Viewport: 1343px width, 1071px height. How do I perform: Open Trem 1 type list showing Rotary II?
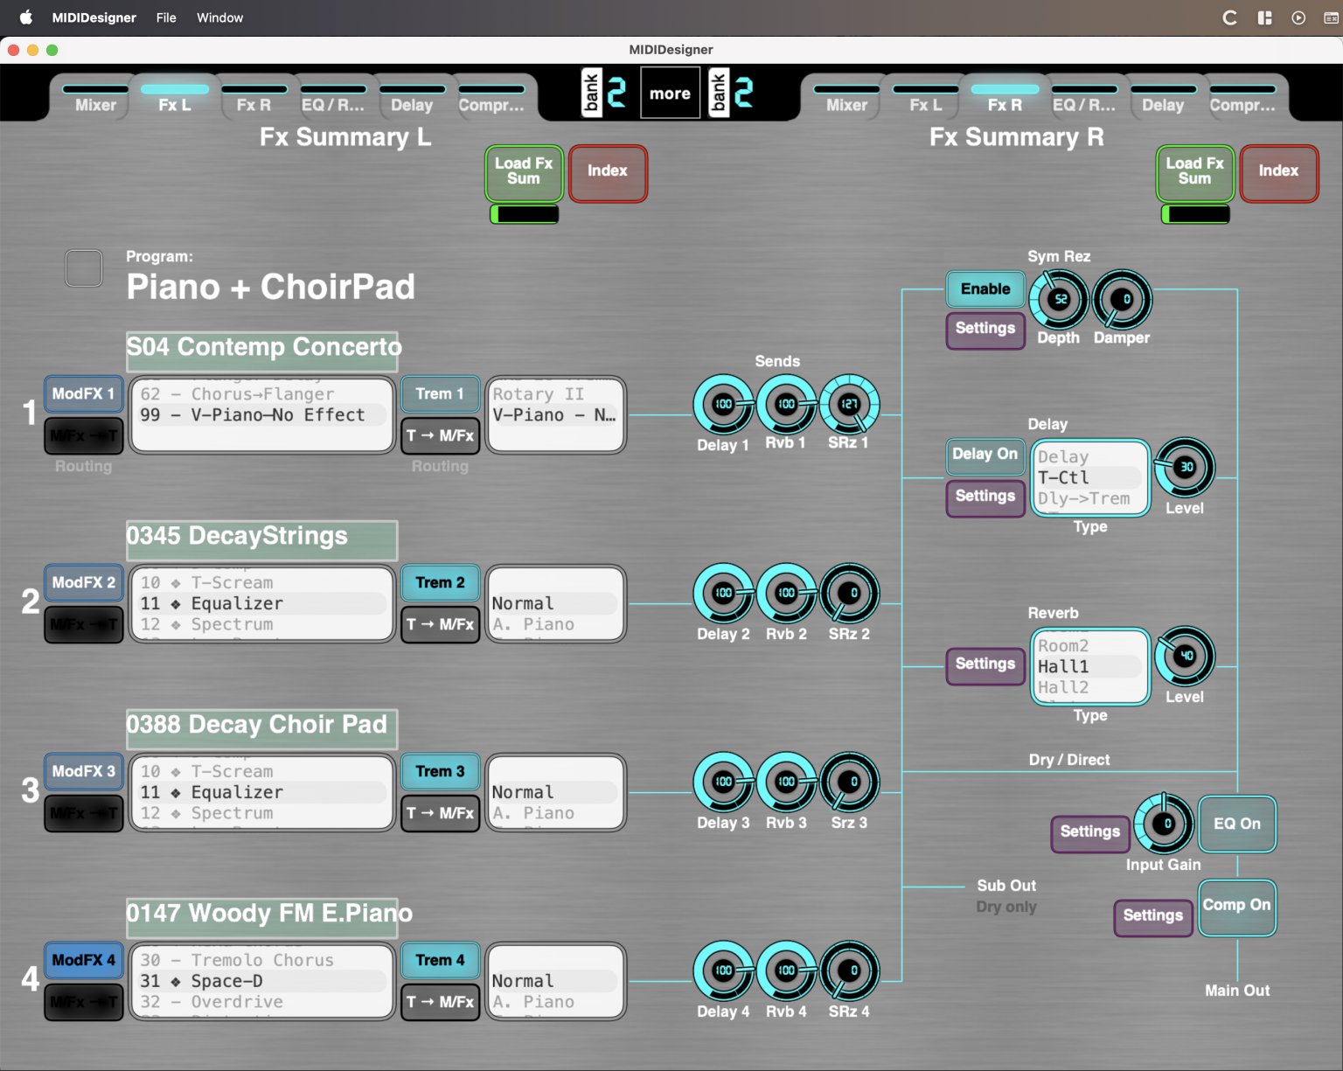point(556,415)
